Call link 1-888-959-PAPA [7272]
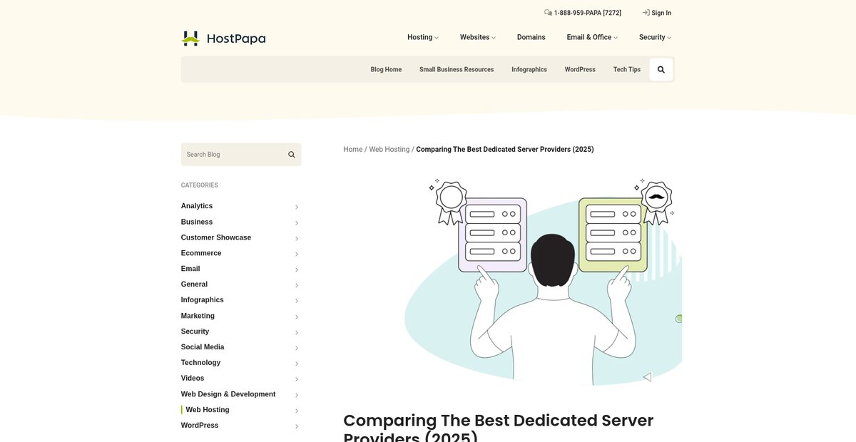Image resolution: width=856 pixels, height=442 pixels. click(588, 13)
